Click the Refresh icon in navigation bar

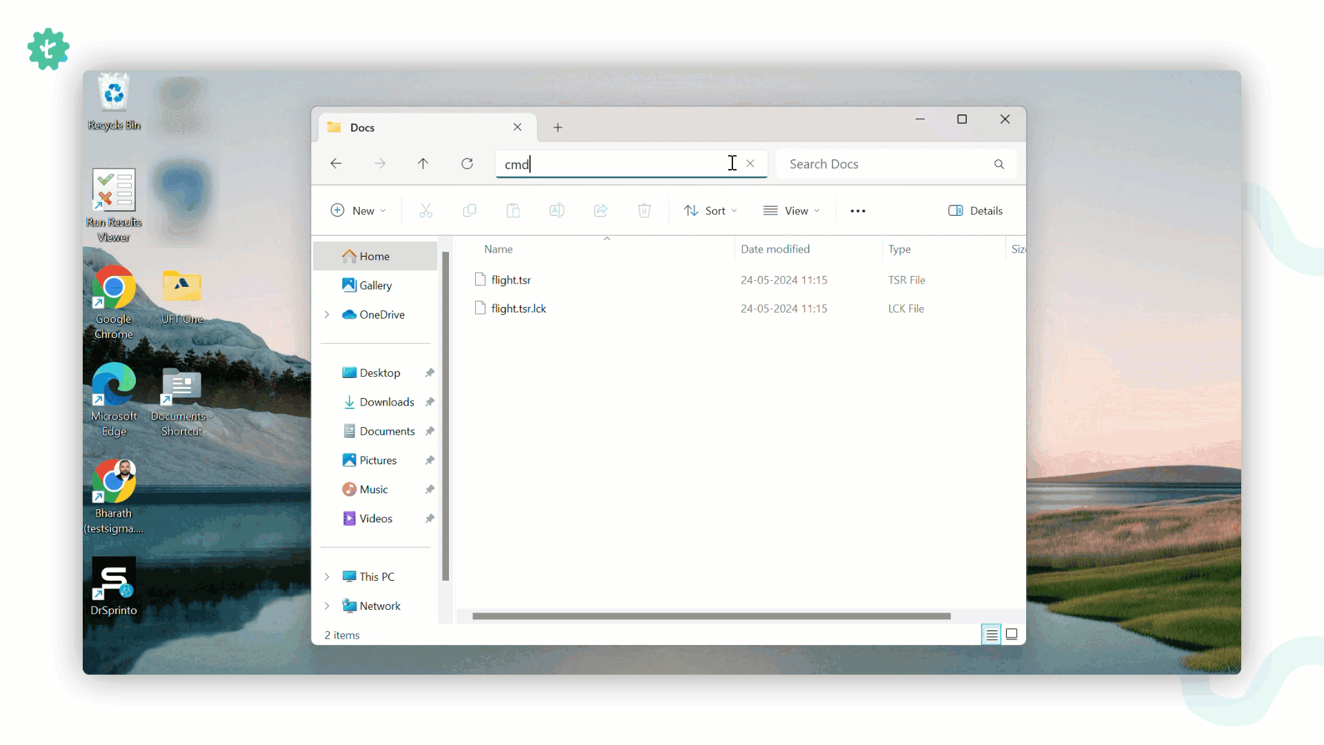click(467, 163)
